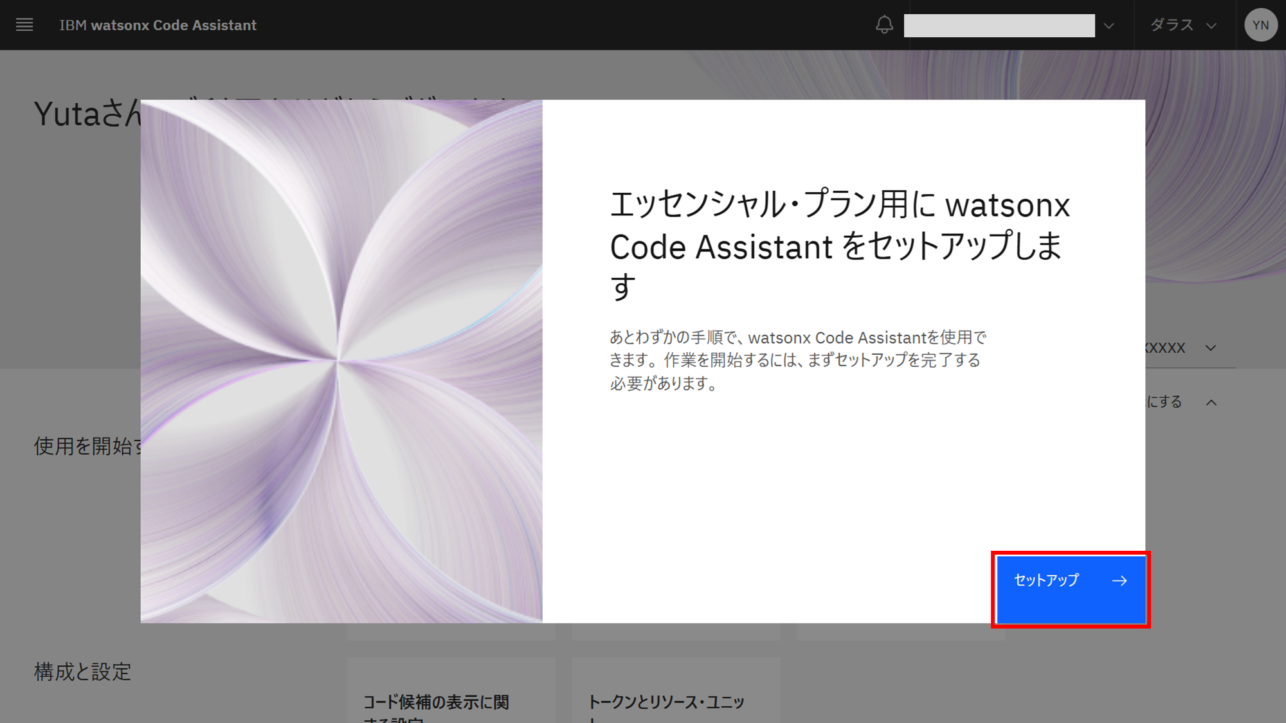The image size is (1286, 723).
Task: Click the notifications bell icon
Action: (884, 25)
